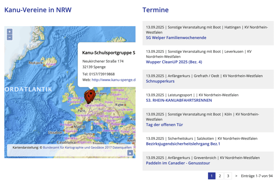Go to page 3 of events
Viewport: 277px width, 183px height.
228,176
